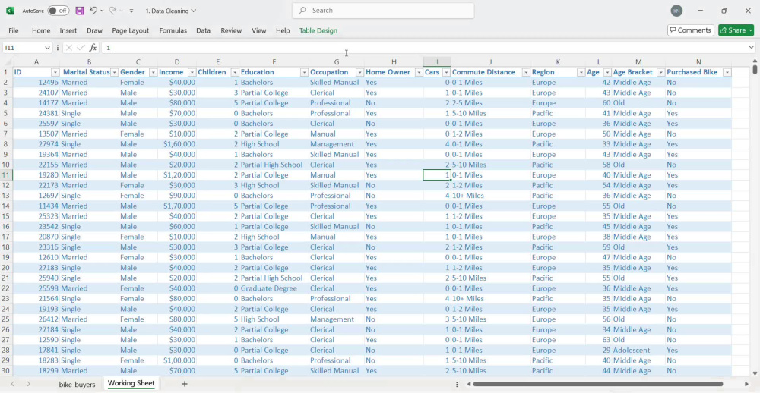760x393 pixels.
Task: Open the Page Layout tab
Action: point(131,30)
